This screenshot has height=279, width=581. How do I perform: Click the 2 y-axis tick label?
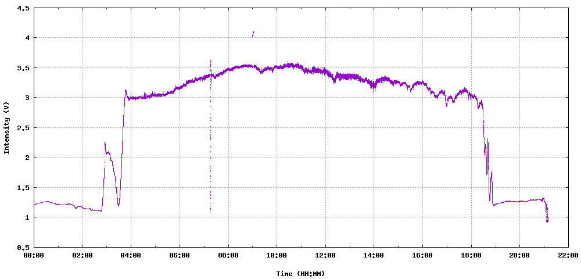27,158
